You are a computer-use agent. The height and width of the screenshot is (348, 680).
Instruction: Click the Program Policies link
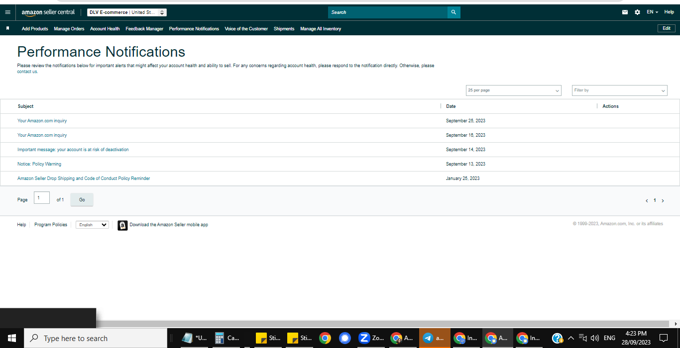(x=51, y=225)
